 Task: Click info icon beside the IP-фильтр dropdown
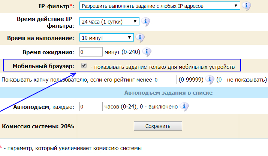pyautogui.click(x=247, y=6)
